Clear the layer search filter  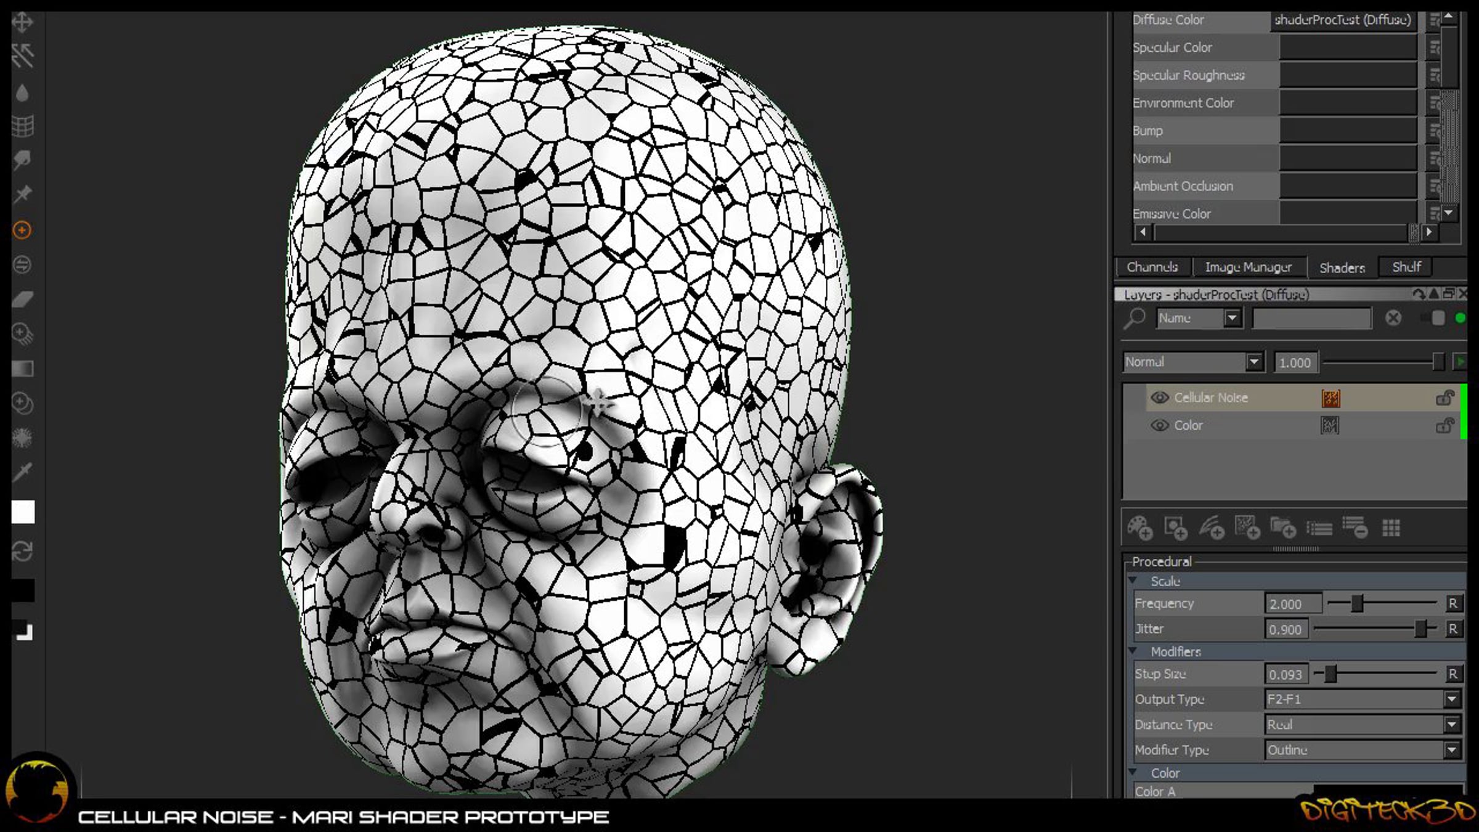tap(1393, 318)
